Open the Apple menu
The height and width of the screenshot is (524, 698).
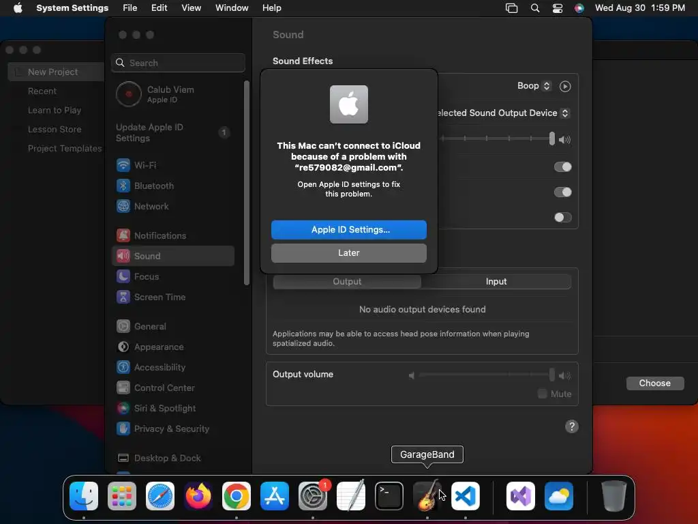(18, 8)
